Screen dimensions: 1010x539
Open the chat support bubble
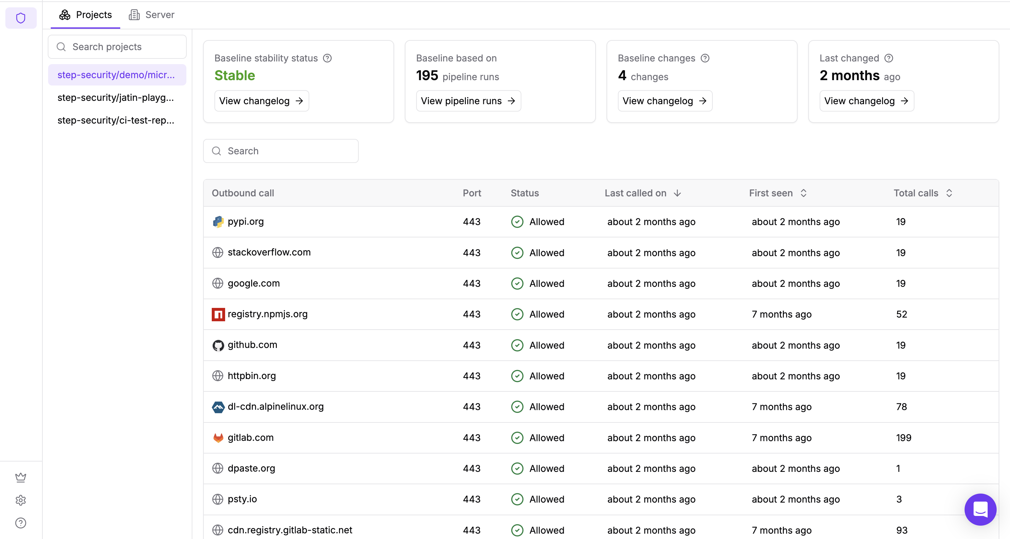tap(980, 509)
